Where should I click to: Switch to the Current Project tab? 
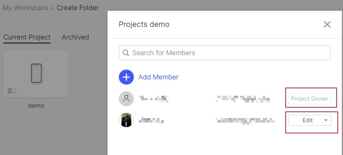pos(27,37)
